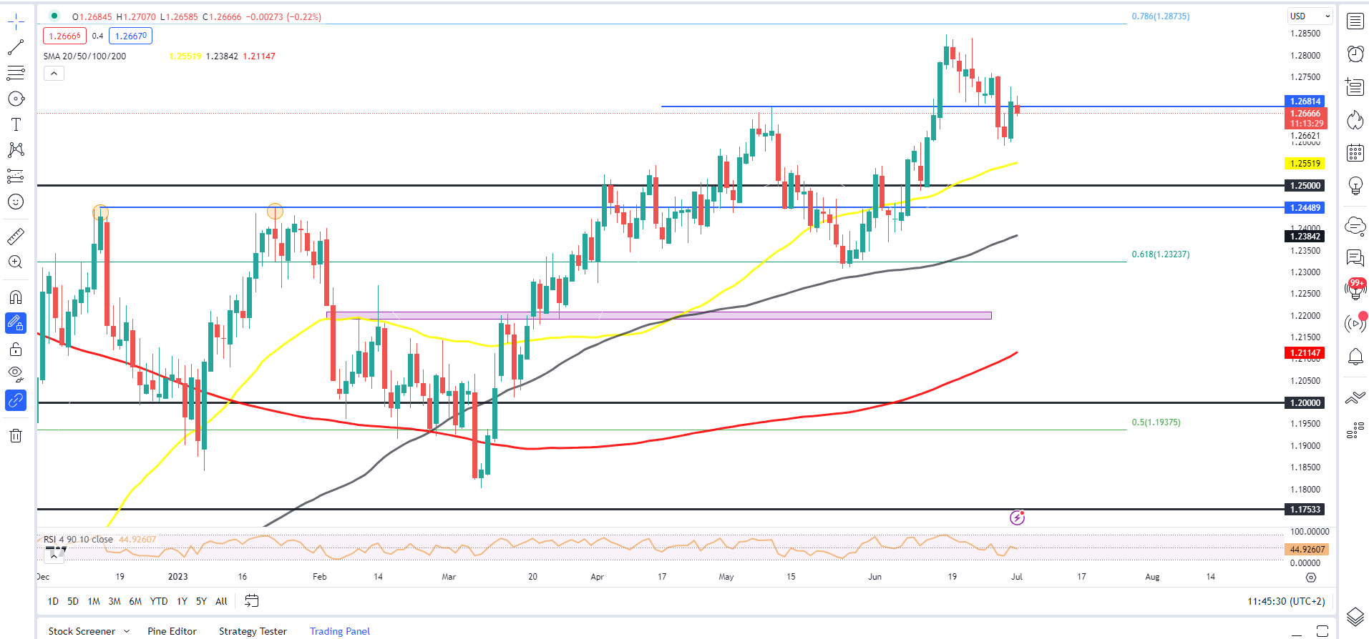
Task: Show the All date range
Action: (221, 601)
